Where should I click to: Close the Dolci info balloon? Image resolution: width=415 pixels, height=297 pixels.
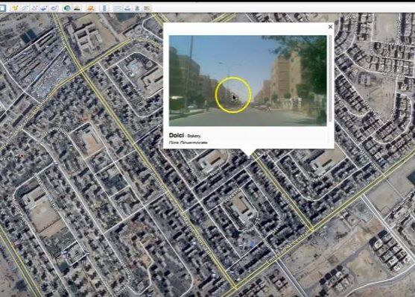tap(330, 27)
